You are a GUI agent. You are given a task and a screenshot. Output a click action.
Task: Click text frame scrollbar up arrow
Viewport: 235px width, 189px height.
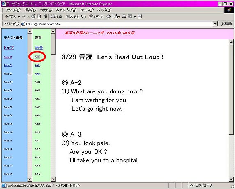30,31
